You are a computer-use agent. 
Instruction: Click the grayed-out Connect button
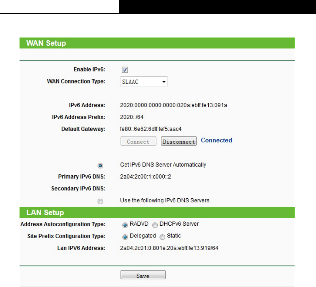click(x=138, y=141)
